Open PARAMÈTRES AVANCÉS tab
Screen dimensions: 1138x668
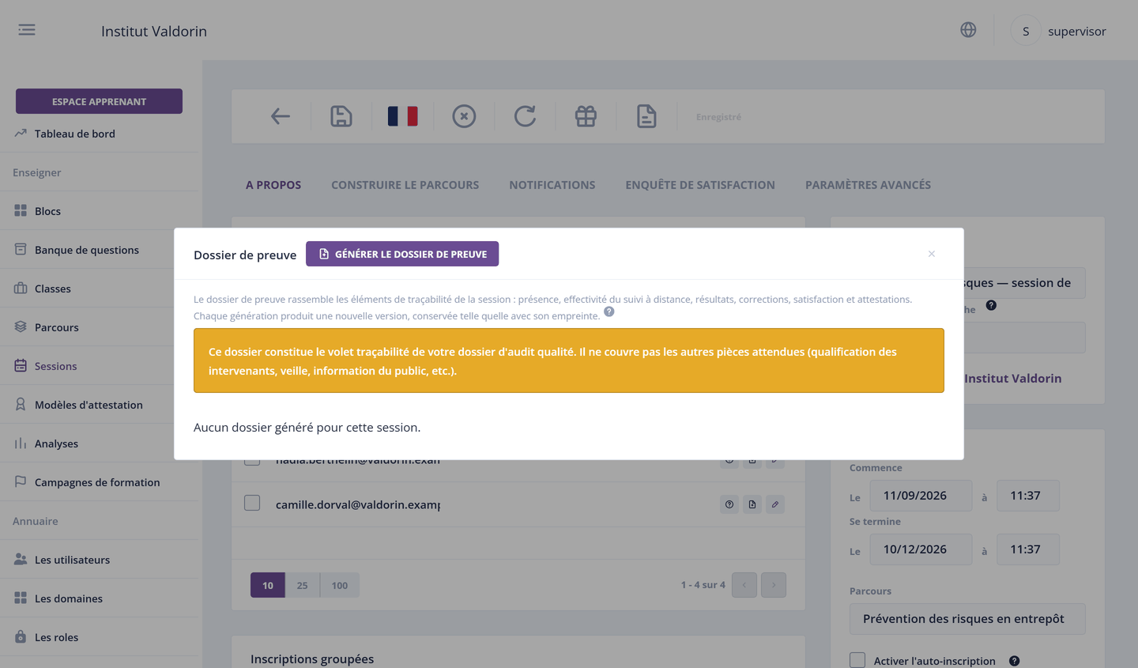click(x=868, y=185)
